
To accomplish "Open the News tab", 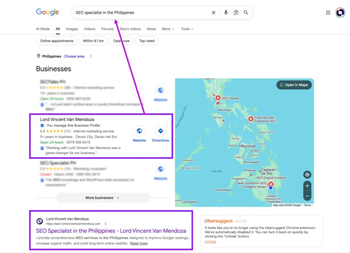I will tap(151, 29).
